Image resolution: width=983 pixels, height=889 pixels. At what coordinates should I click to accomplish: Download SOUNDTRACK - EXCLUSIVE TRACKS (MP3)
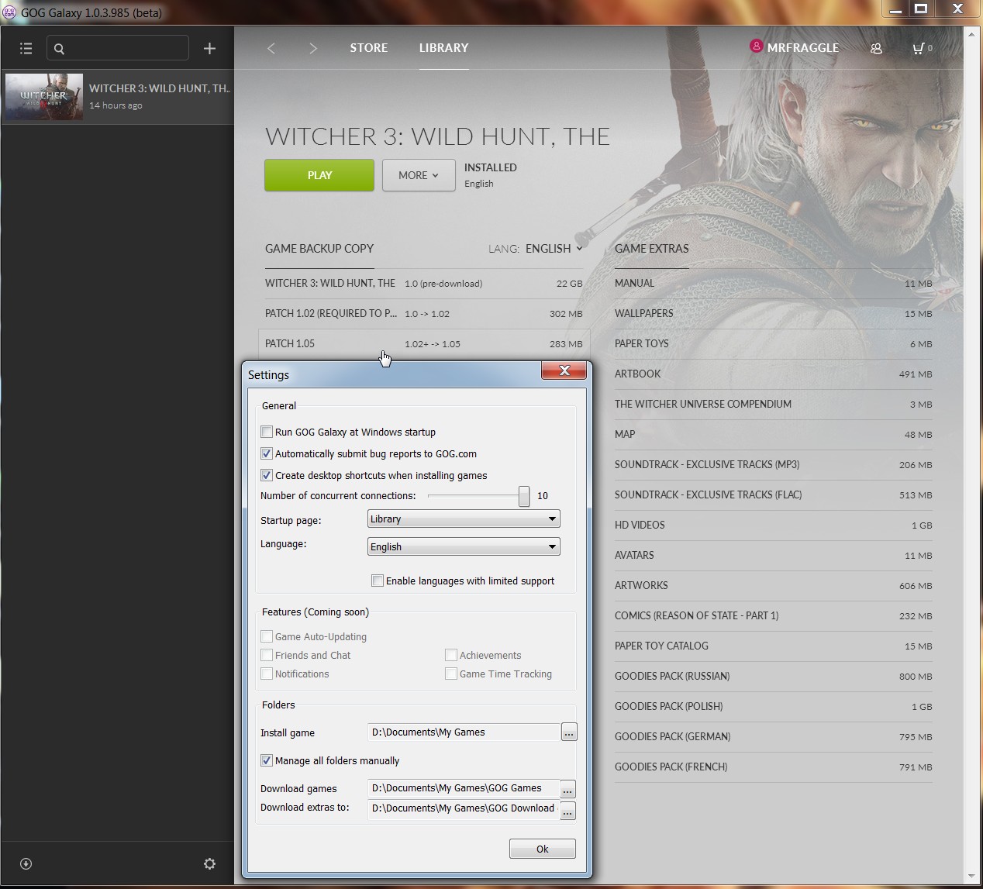(774, 465)
